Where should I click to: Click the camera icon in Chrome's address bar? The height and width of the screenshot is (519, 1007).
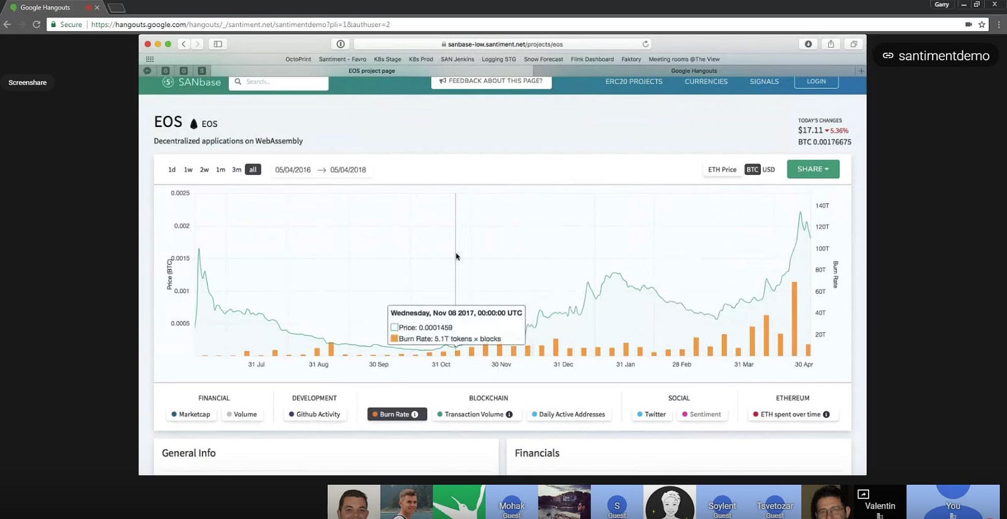(x=969, y=25)
